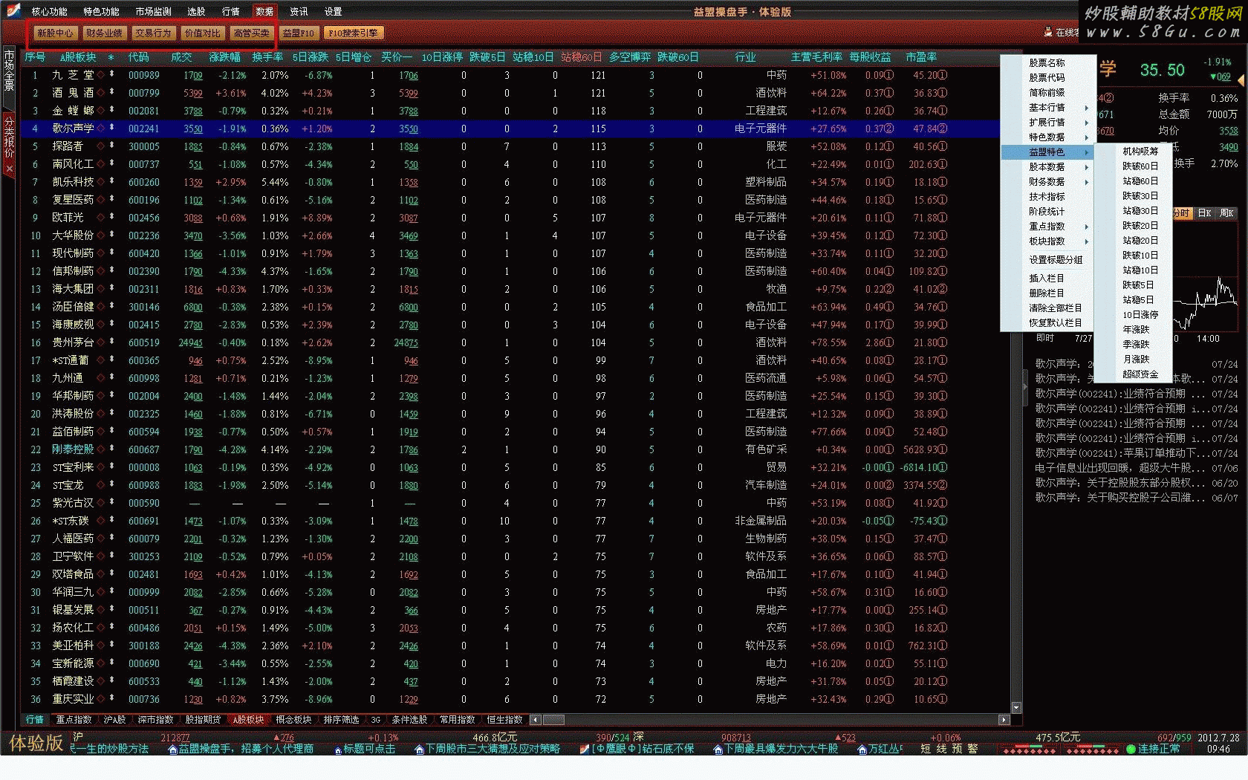Image resolution: width=1248 pixels, height=780 pixels.
Task: Switch to the 条件选股 bottom tab
Action: point(409,720)
